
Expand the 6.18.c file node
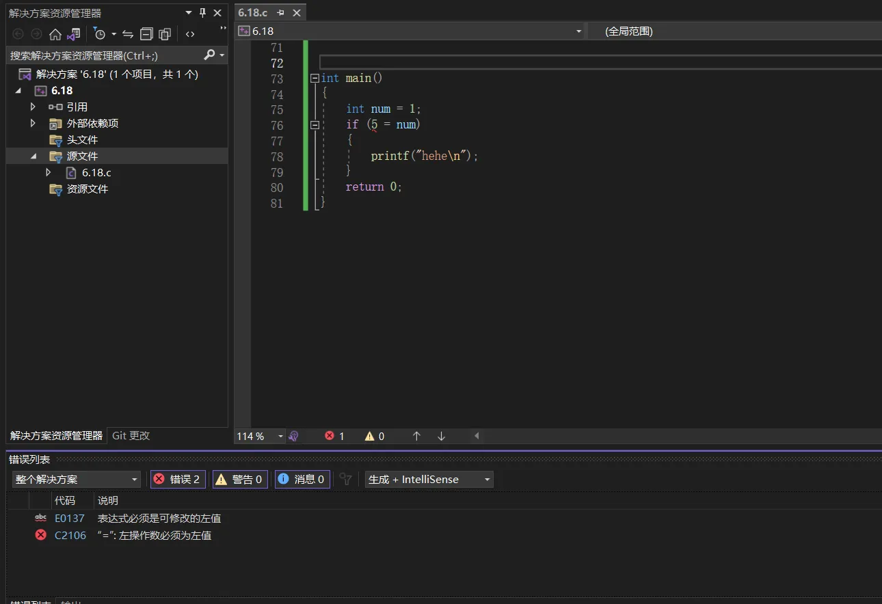coord(49,173)
